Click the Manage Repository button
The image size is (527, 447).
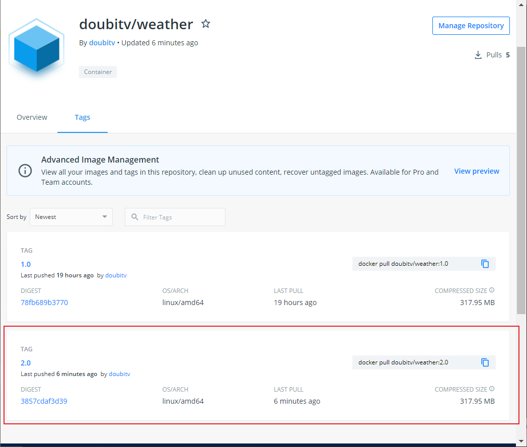point(471,26)
